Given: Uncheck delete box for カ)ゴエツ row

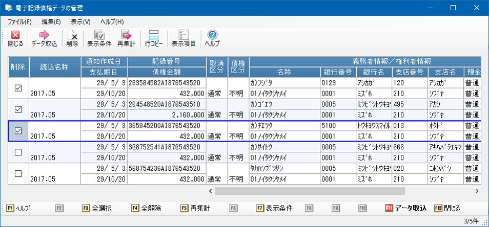Looking at the screenshot, I should 18,109.
